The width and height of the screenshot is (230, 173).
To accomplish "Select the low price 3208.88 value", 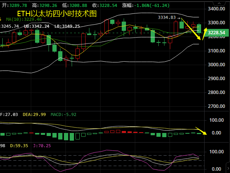I will click(78, 5).
